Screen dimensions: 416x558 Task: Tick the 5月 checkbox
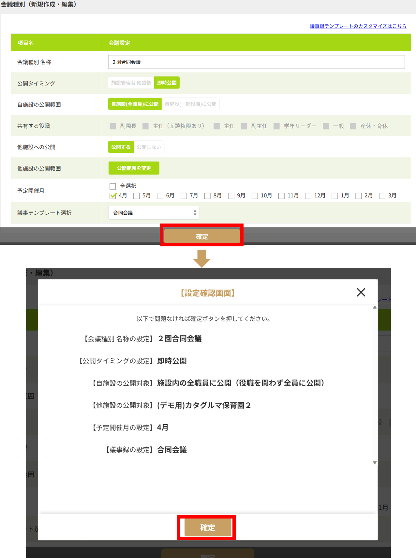137,196
